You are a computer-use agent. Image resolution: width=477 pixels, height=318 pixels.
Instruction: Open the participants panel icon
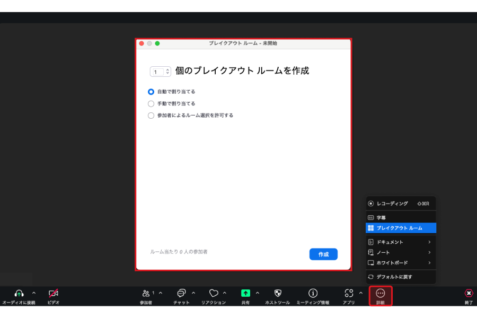146,293
